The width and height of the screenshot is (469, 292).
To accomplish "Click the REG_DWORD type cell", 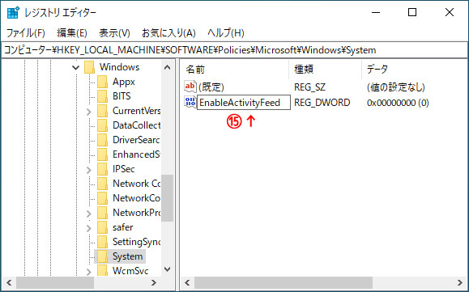I will [x=322, y=103].
